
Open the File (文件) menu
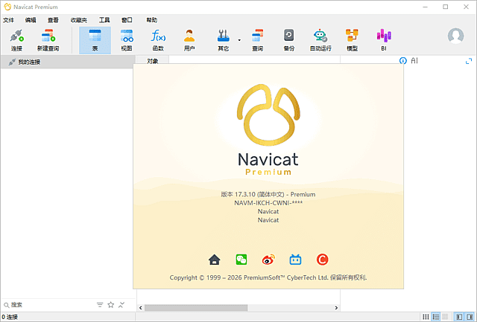click(8, 20)
